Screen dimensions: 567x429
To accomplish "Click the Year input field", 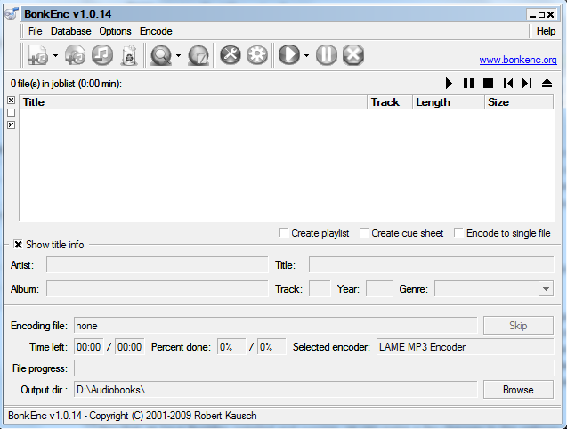I will [379, 289].
